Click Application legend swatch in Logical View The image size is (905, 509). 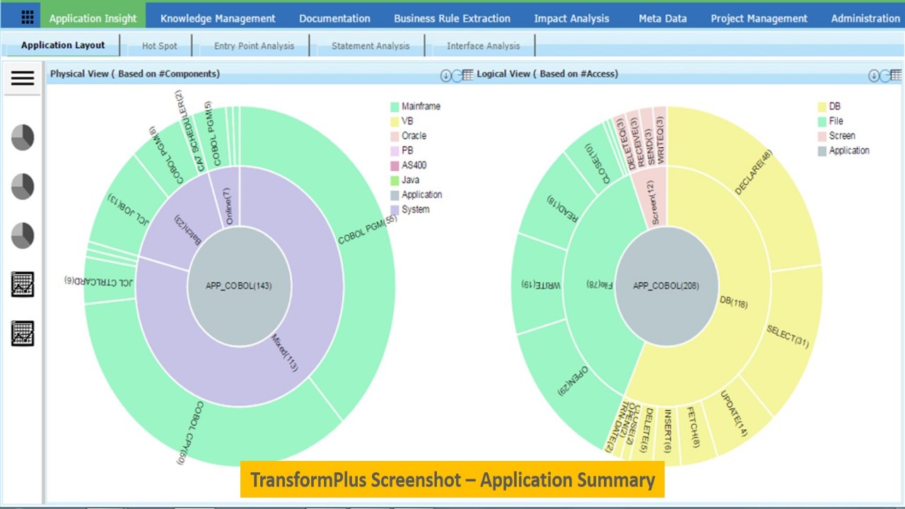pyautogui.click(x=822, y=151)
